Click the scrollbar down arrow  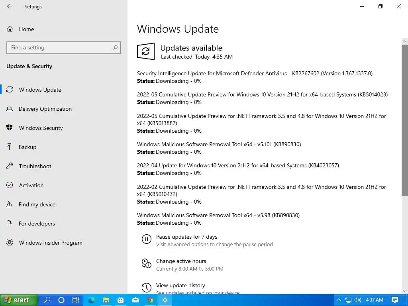[x=405, y=291]
